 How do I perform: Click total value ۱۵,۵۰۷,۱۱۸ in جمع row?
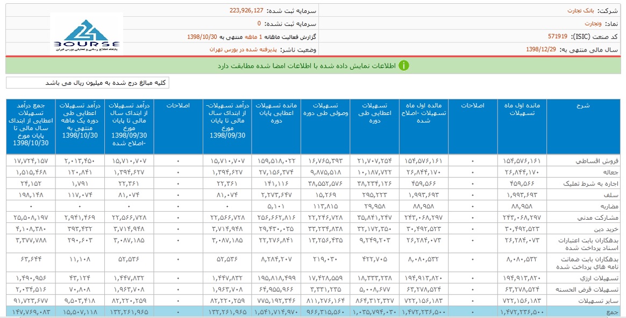[x=80, y=312]
